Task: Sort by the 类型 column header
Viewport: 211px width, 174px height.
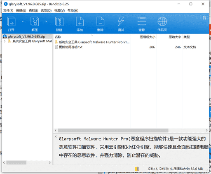Action: pyautogui.click(x=187, y=37)
